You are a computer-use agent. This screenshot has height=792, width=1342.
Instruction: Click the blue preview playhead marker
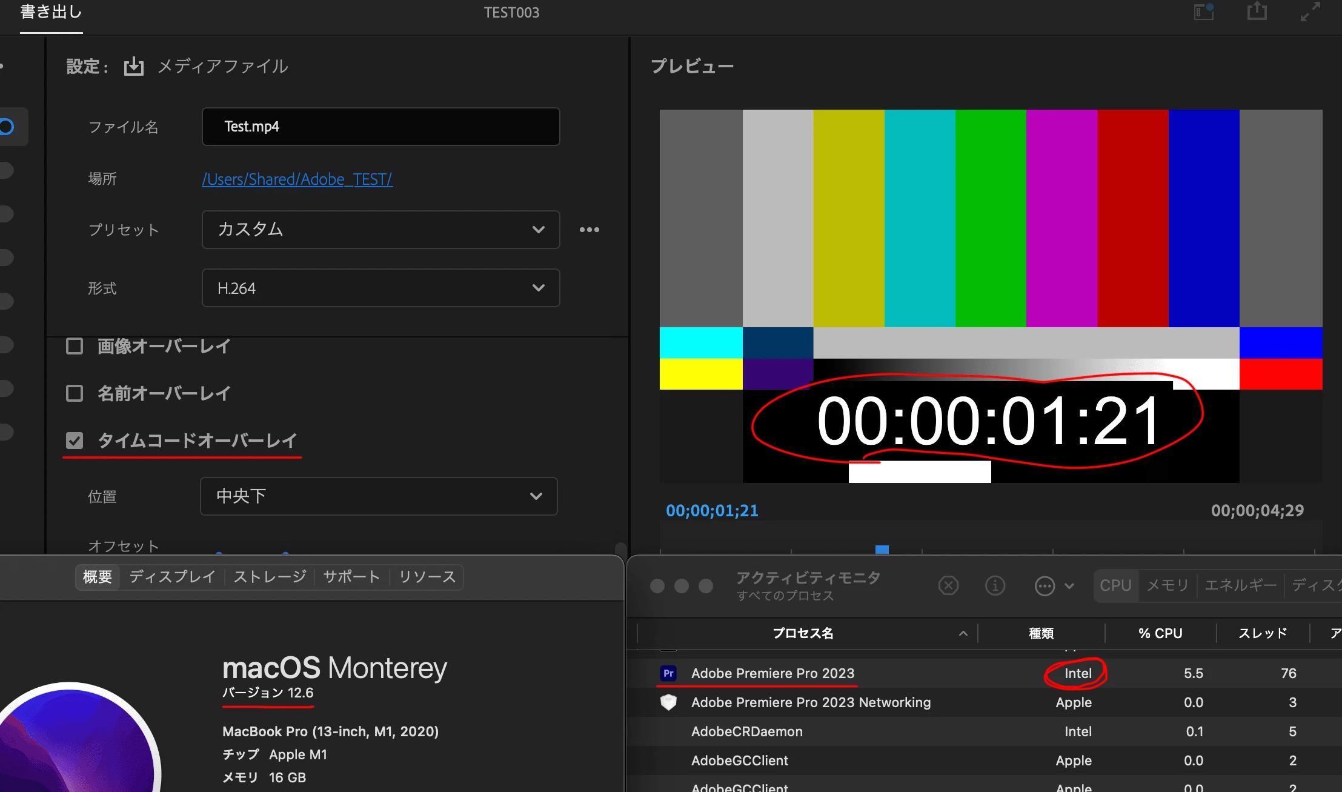click(882, 549)
